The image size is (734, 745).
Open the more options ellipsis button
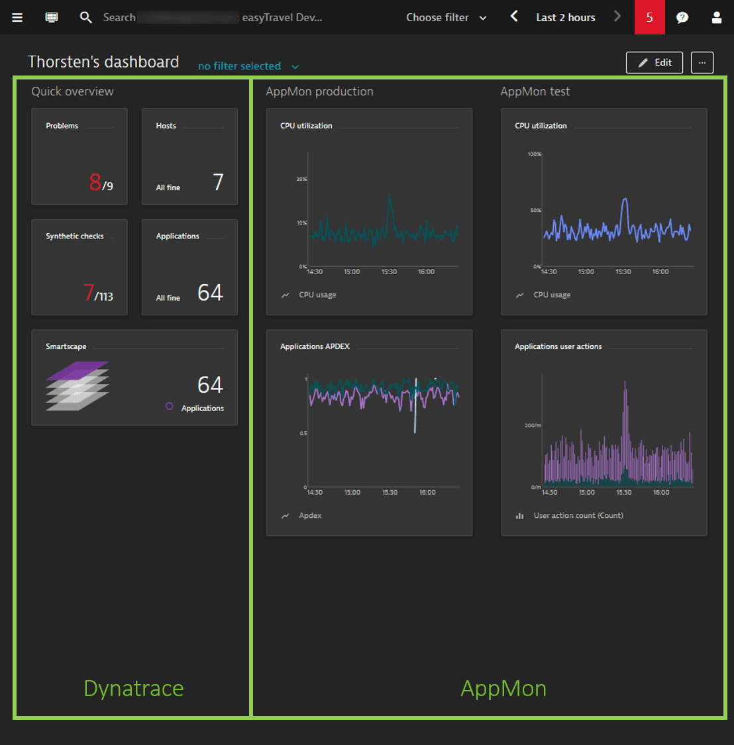click(x=702, y=63)
